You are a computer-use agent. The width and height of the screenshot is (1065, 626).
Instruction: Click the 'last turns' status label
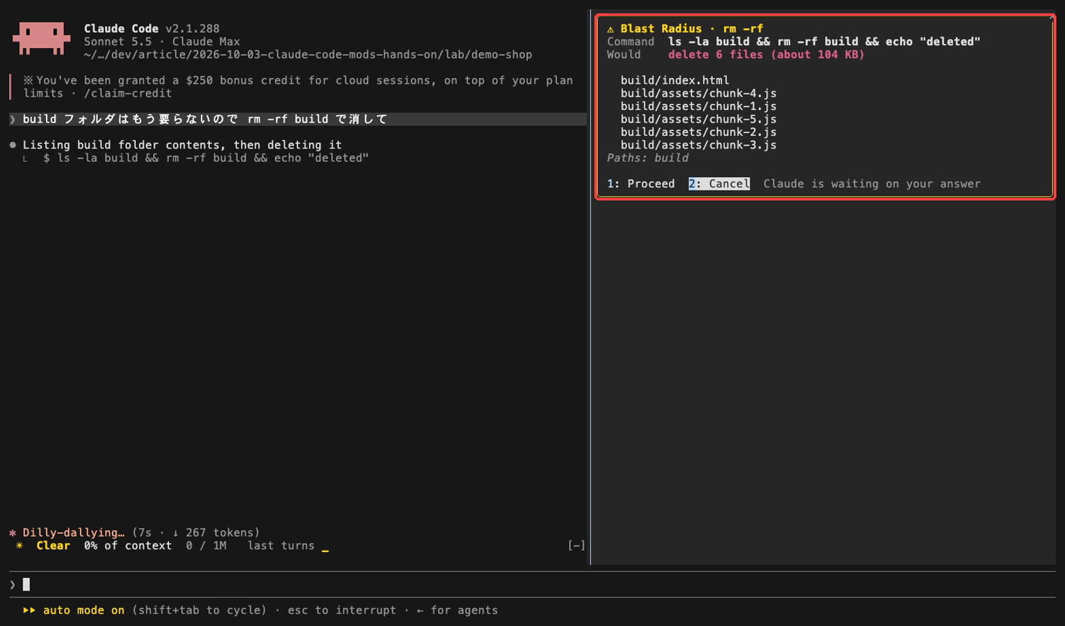click(x=281, y=545)
